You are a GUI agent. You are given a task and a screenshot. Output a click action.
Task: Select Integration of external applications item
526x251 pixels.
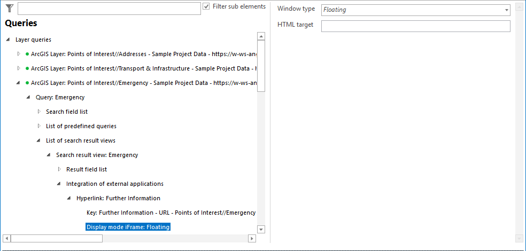[115, 184]
